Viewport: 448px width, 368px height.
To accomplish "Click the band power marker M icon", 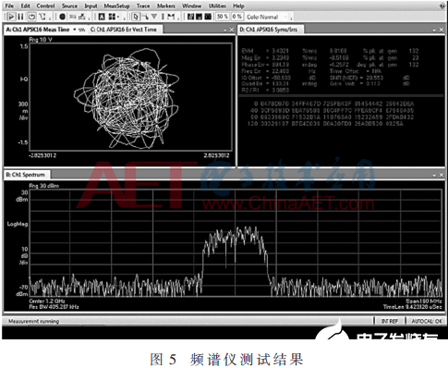I will pyautogui.click(x=171, y=17).
